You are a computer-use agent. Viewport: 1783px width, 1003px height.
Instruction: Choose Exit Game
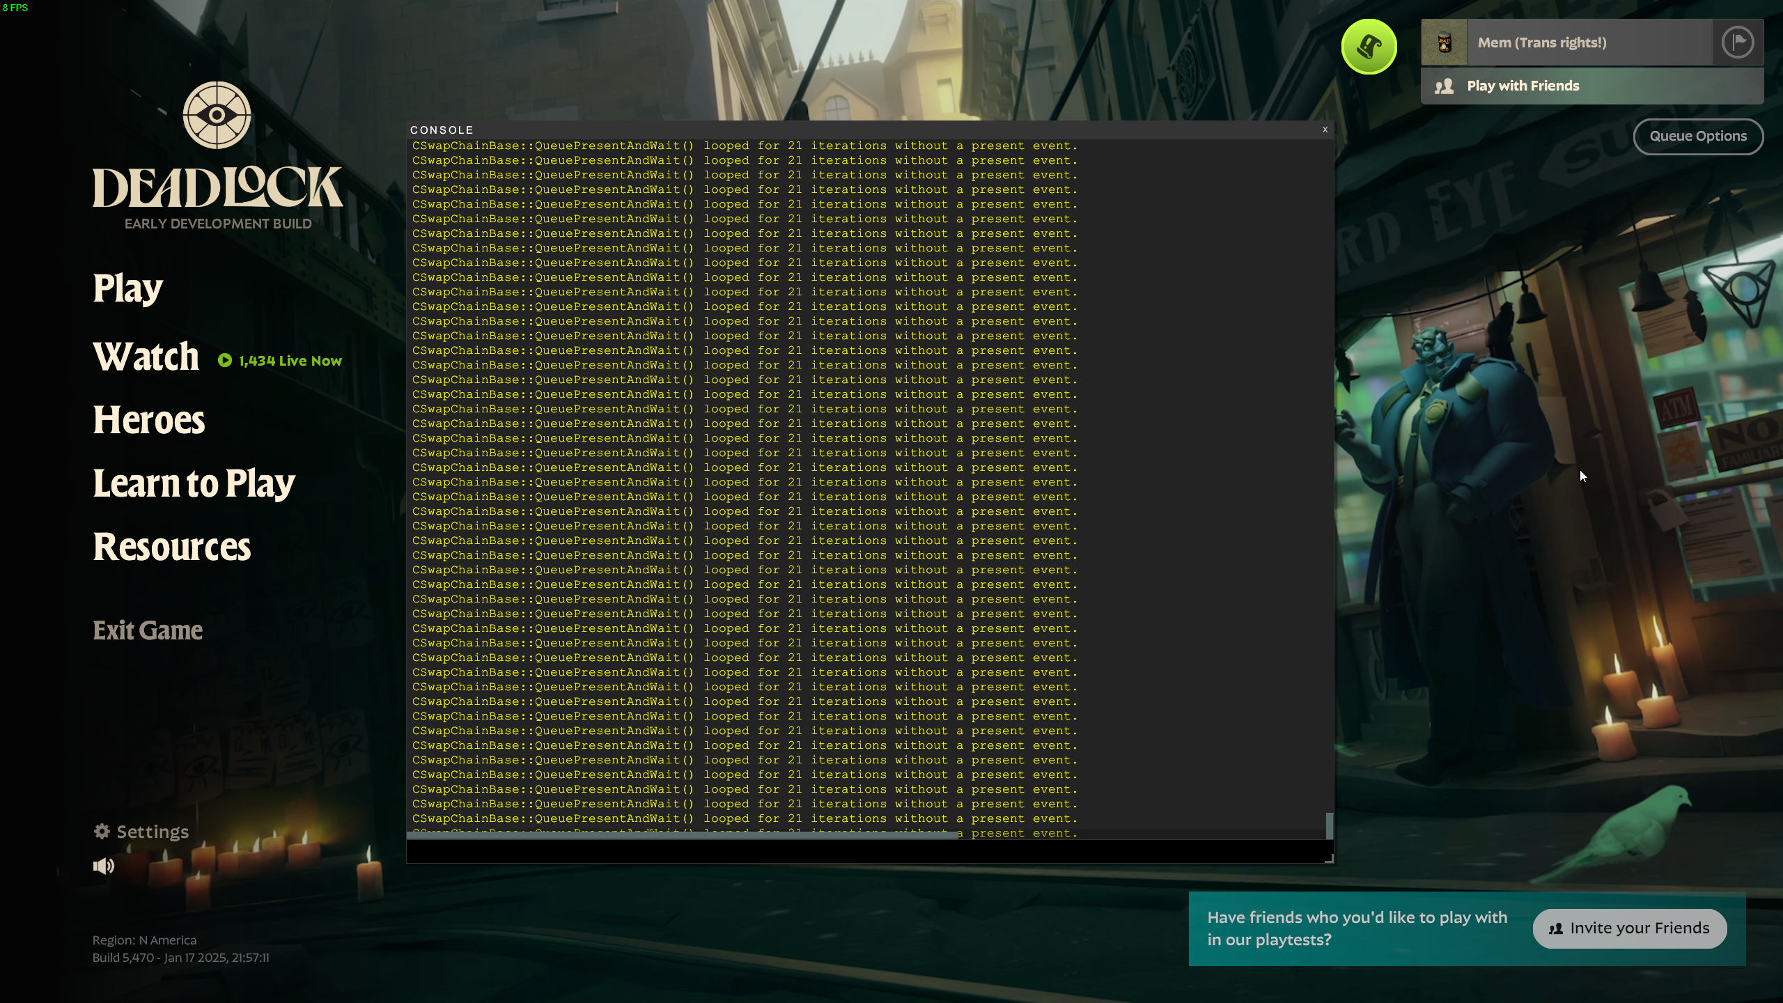tap(148, 630)
